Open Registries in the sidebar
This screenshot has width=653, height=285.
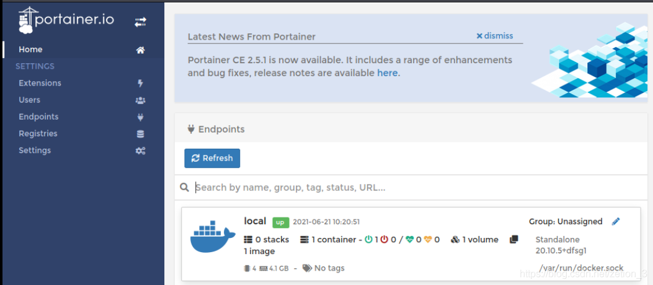pos(38,133)
